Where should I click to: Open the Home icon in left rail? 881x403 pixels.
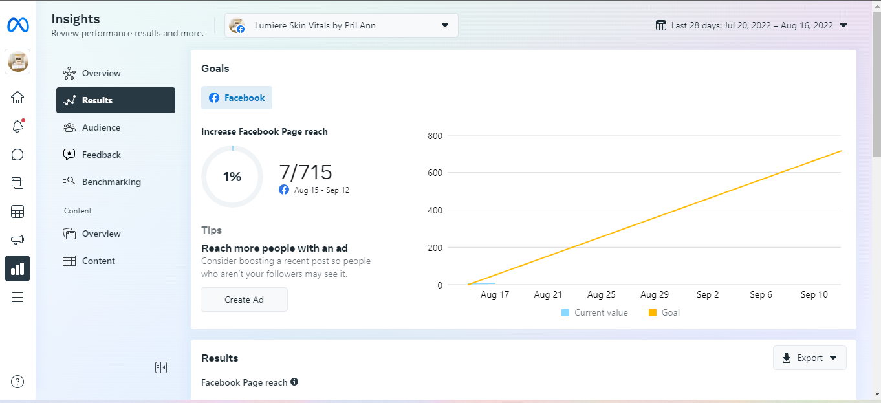(x=17, y=98)
